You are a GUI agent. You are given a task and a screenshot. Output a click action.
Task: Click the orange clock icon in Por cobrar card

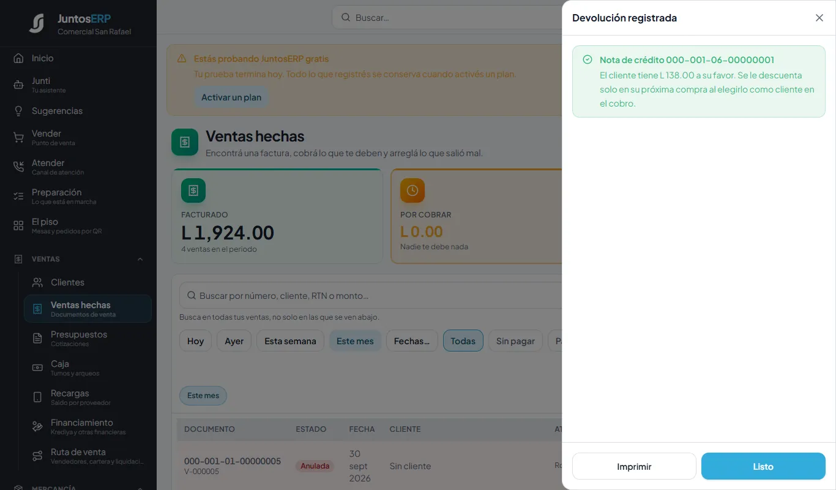(x=412, y=190)
